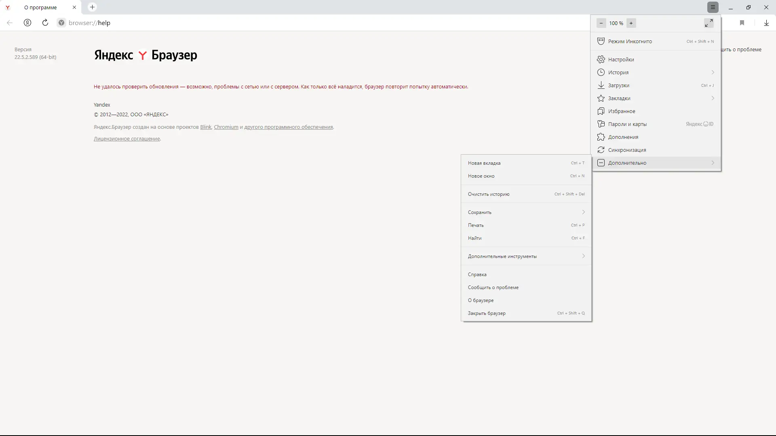Click the Bookmarks star icon
Viewport: 776px width, 436px height.
[601, 98]
